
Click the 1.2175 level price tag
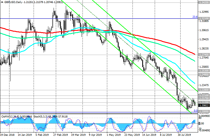coord(204,98)
